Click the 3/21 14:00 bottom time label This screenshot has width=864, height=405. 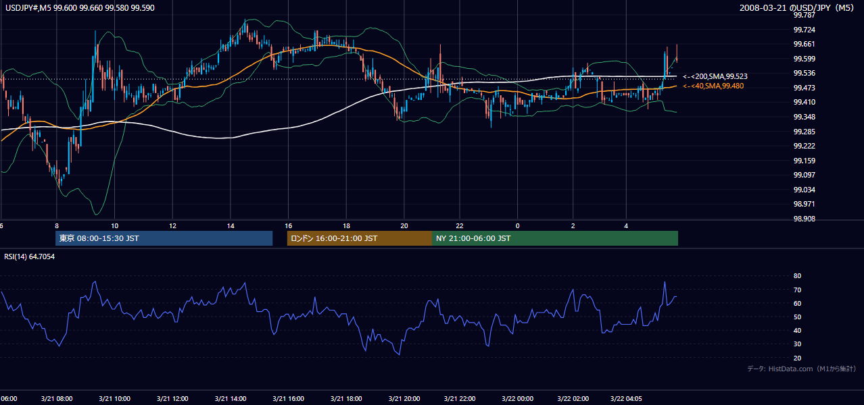pos(230,399)
